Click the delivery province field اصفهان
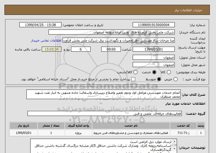 click(x=154, y=57)
